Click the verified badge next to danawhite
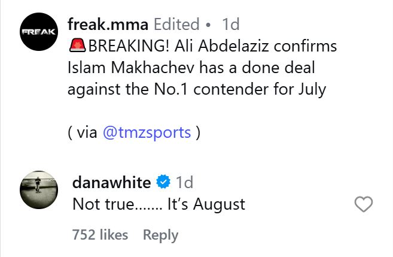The image size is (393, 257). pyautogui.click(x=163, y=182)
